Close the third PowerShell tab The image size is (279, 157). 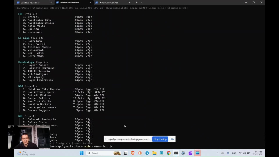129,3
